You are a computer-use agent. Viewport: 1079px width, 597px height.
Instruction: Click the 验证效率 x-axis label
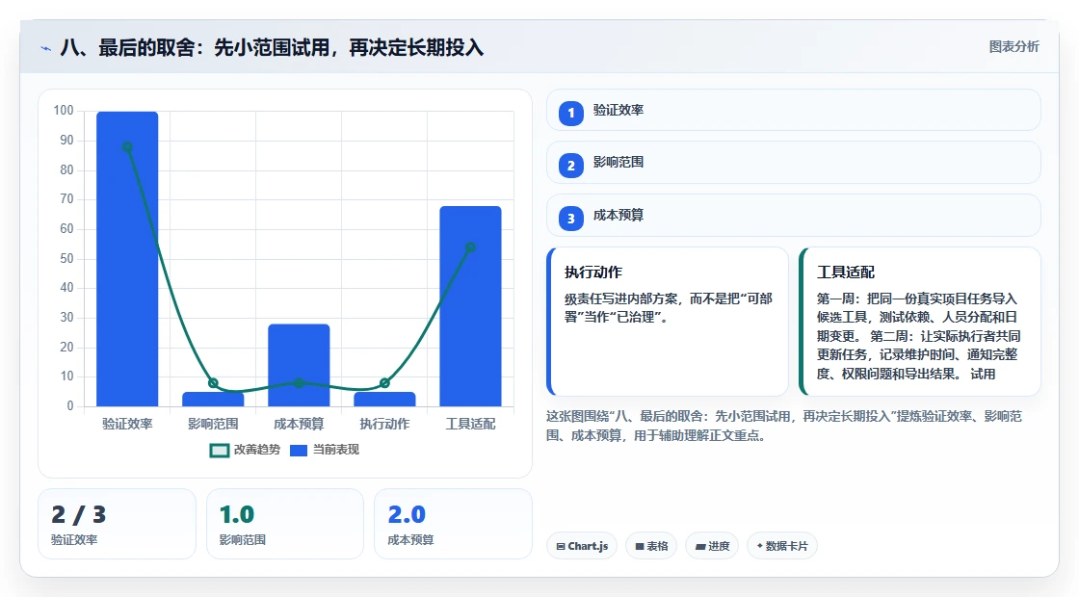(127, 424)
